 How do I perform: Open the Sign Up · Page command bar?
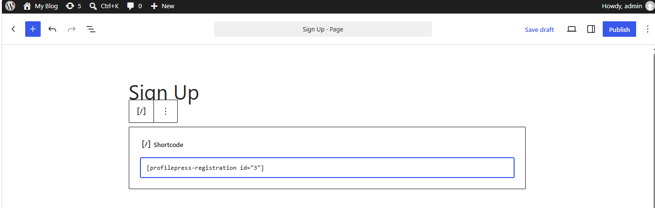pyautogui.click(x=323, y=29)
